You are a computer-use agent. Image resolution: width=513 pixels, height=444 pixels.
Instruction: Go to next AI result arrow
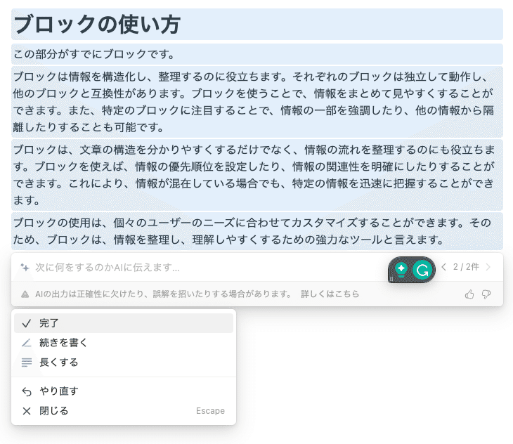[x=488, y=267]
